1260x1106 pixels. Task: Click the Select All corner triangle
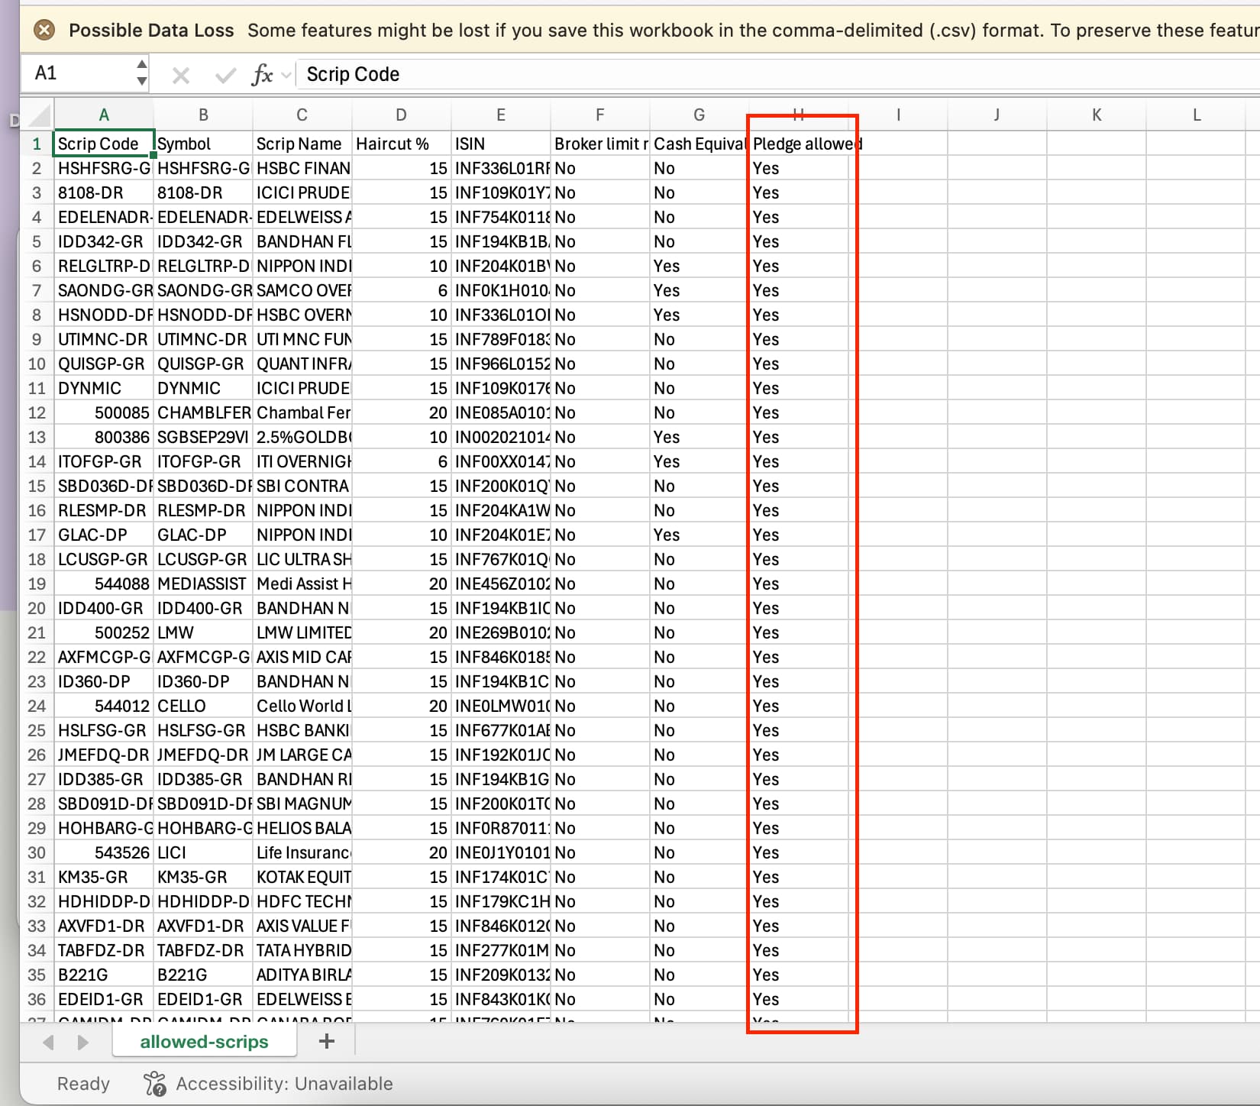[x=38, y=115]
